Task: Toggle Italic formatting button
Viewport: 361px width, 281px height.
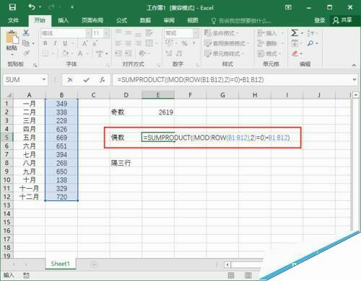Action: 55,43
